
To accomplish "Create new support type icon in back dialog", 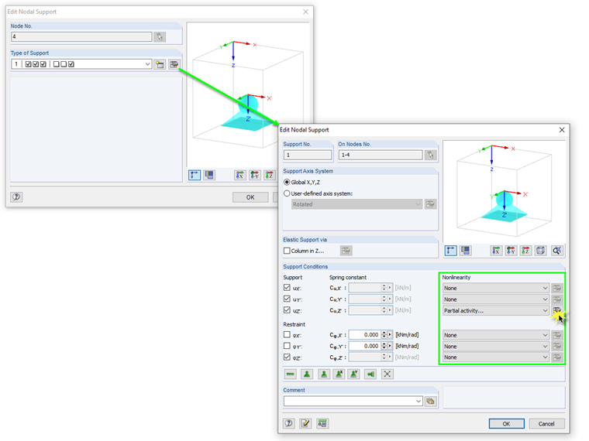I will point(160,64).
